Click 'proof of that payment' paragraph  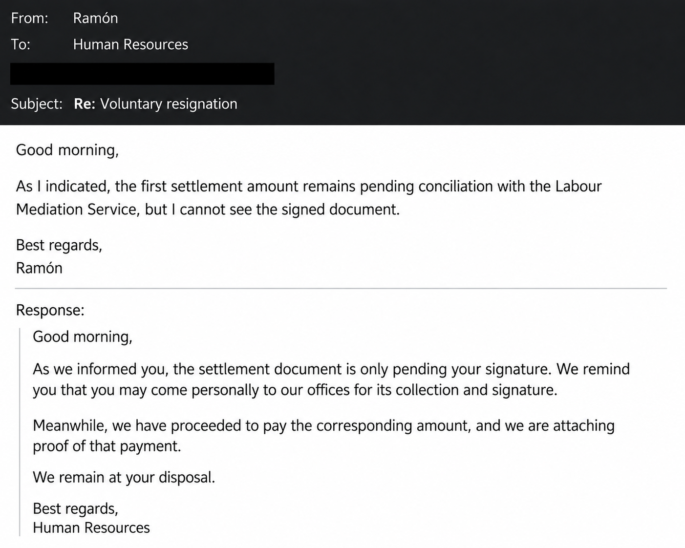[323, 436]
